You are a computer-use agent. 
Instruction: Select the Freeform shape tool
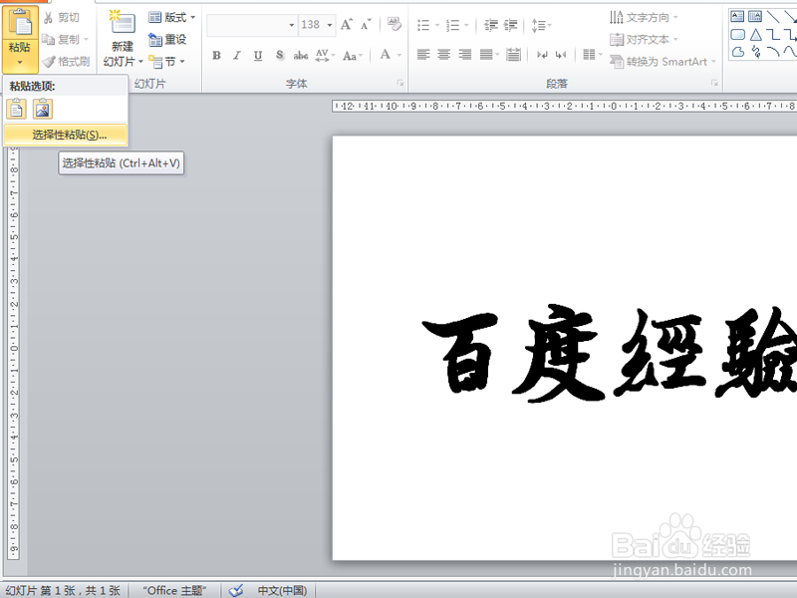(738, 52)
